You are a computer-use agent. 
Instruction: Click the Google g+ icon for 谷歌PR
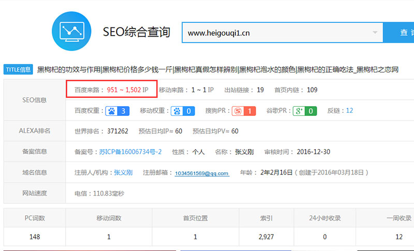299,111
